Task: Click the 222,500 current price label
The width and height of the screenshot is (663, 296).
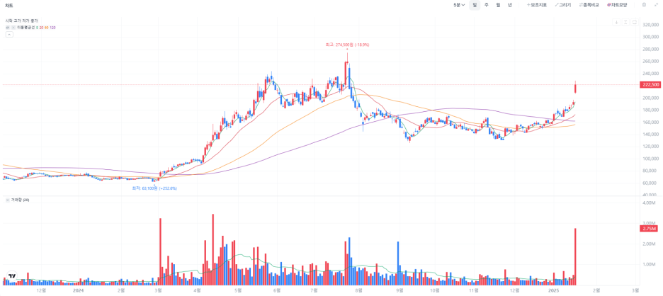Action: [x=650, y=85]
